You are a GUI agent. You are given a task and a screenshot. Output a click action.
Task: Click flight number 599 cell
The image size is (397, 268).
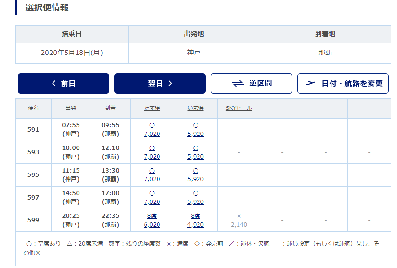33,220
